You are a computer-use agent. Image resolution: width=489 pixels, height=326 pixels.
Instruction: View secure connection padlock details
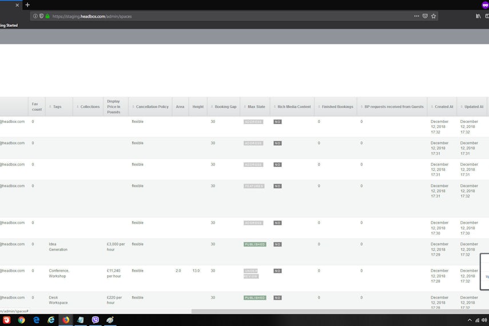pos(47,16)
